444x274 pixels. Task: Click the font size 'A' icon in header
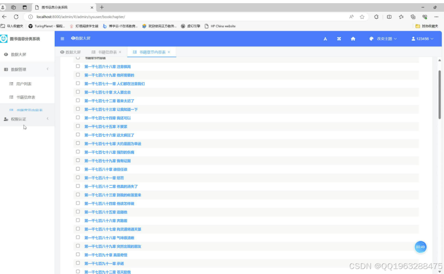tap(325, 39)
